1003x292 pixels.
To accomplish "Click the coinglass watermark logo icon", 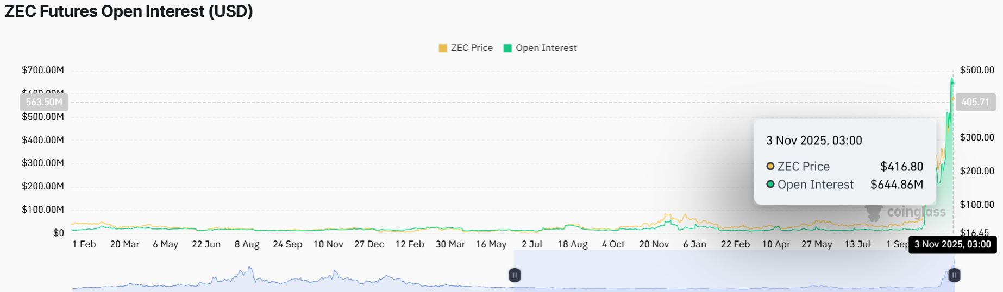I will point(874,212).
